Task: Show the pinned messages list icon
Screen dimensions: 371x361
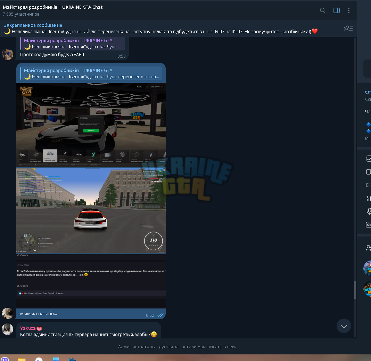Action: (348, 29)
